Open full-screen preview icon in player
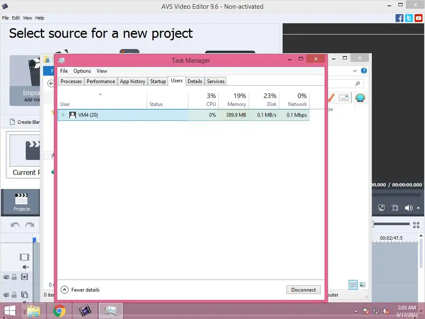 (381, 208)
